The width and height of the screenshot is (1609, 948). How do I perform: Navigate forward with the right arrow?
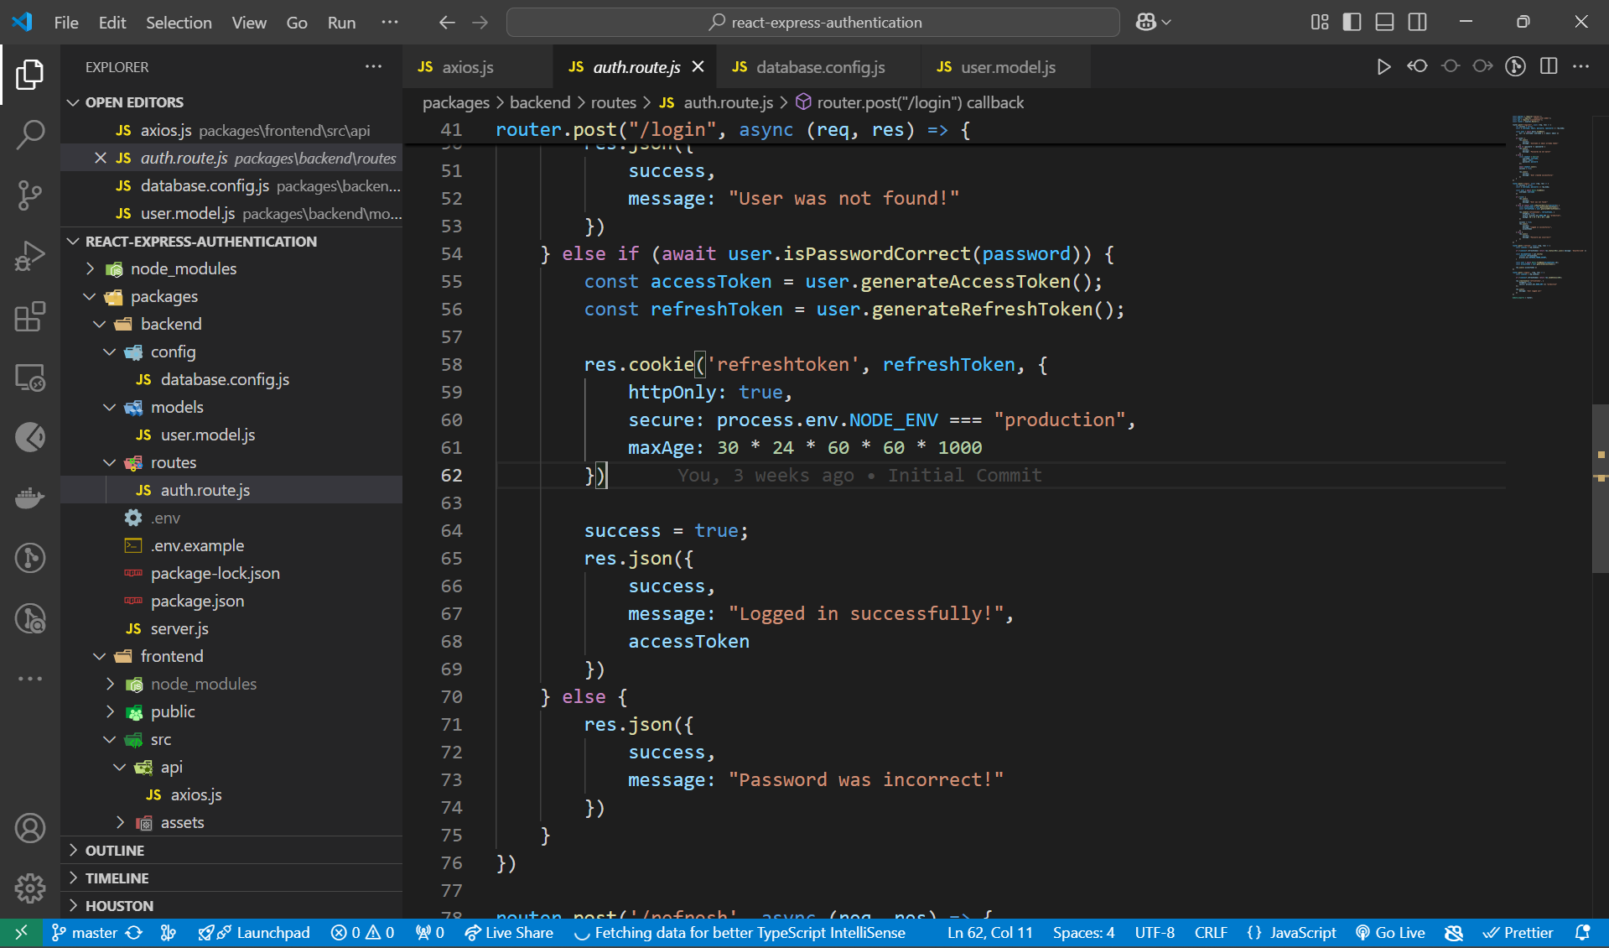[x=480, y=23]
